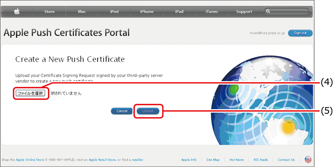Click the Upload button
The height and width of the screenshot is (167, 334).
148,111
